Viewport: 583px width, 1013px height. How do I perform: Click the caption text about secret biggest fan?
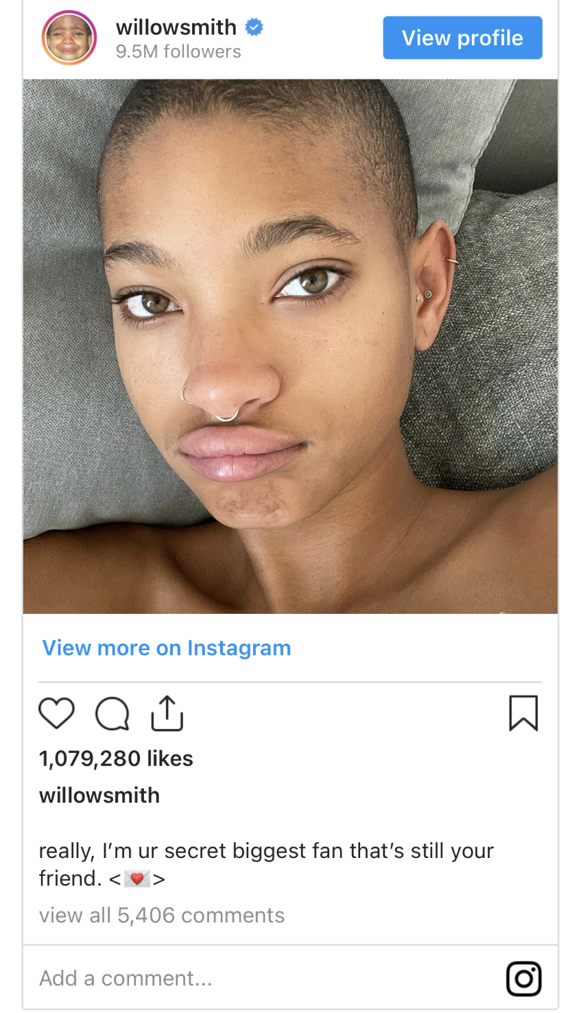point(266,851)
